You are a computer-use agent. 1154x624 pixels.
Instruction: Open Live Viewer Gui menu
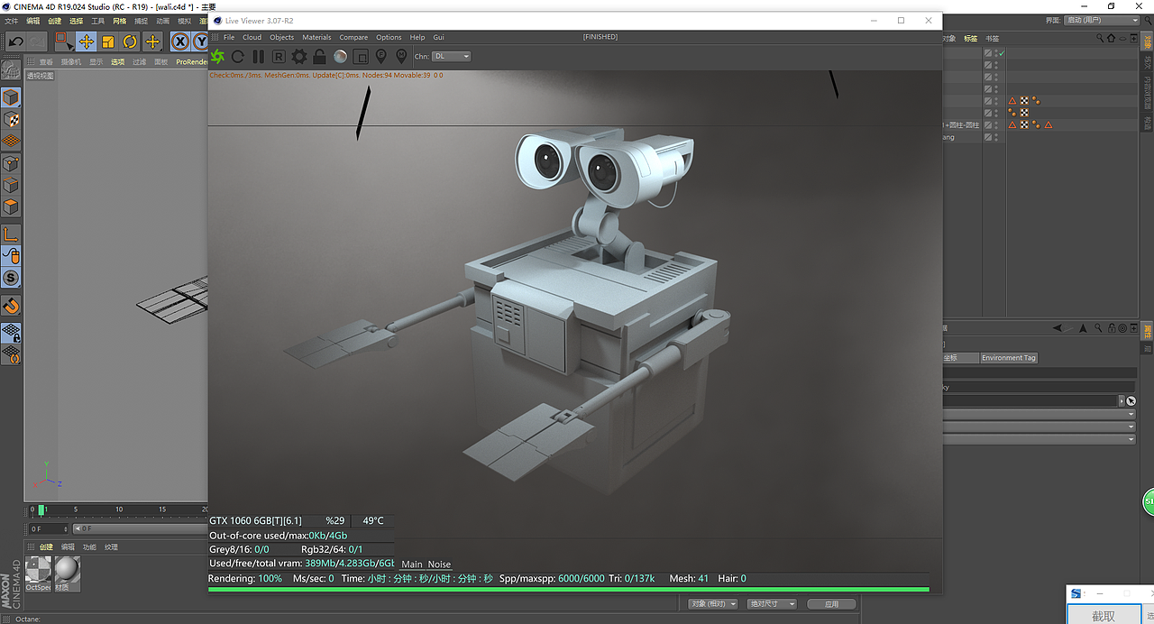(439, 37)
